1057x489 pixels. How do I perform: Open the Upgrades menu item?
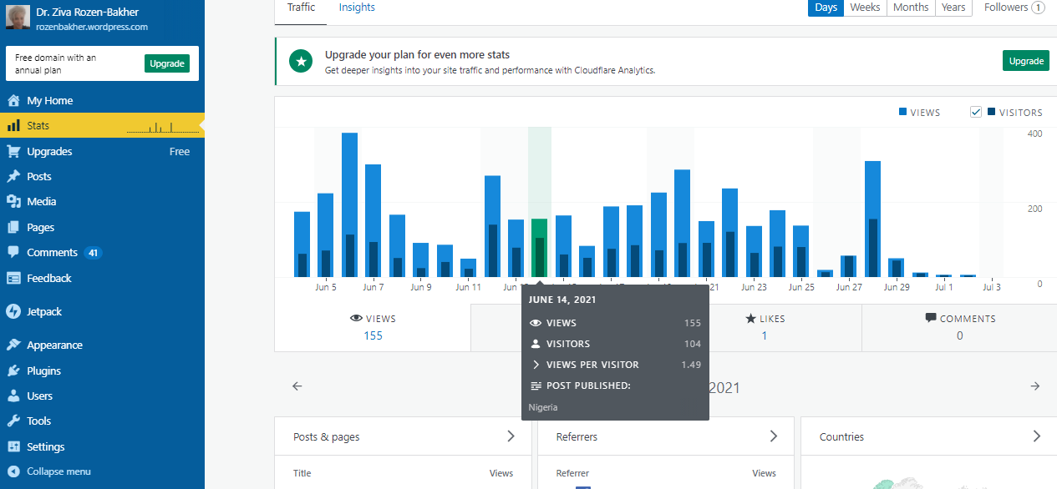tap(102, 151)
